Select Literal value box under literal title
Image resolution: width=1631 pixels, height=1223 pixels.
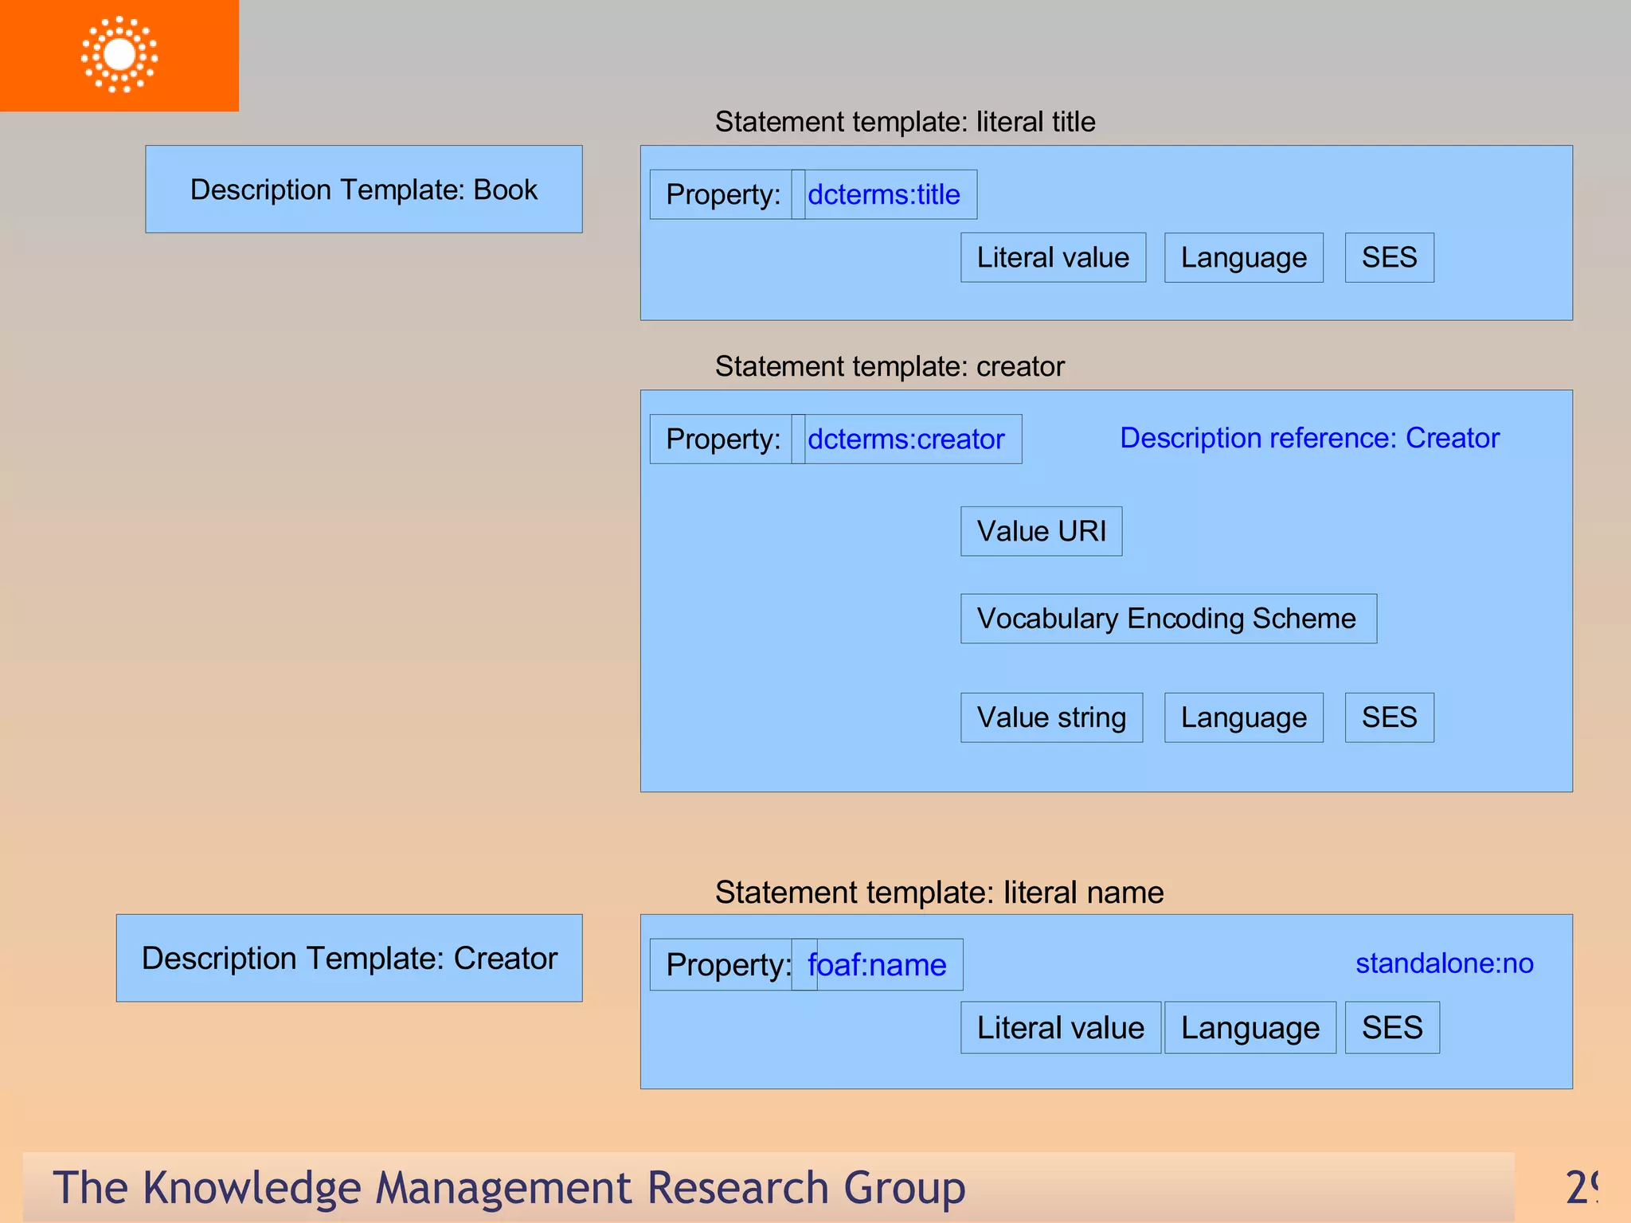(1053, 257)
